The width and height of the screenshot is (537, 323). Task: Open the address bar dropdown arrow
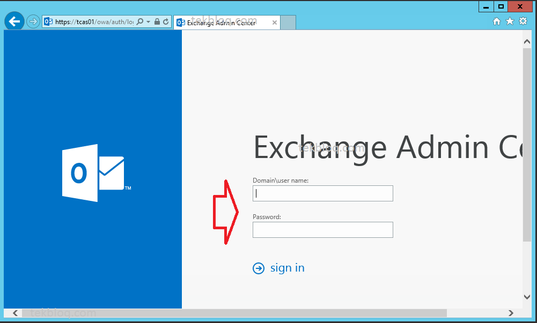tap(148, 22)
